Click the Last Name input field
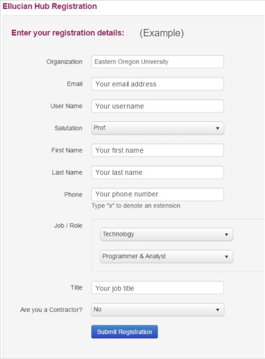The width and height of the screenshot is (265, 359). pos(157,172)
